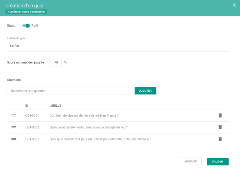240x174 pixels.
Task: Click the ID column header
Action: [x=27, y=106]
